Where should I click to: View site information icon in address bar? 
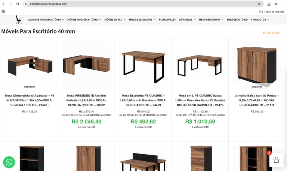coord(26,4)
